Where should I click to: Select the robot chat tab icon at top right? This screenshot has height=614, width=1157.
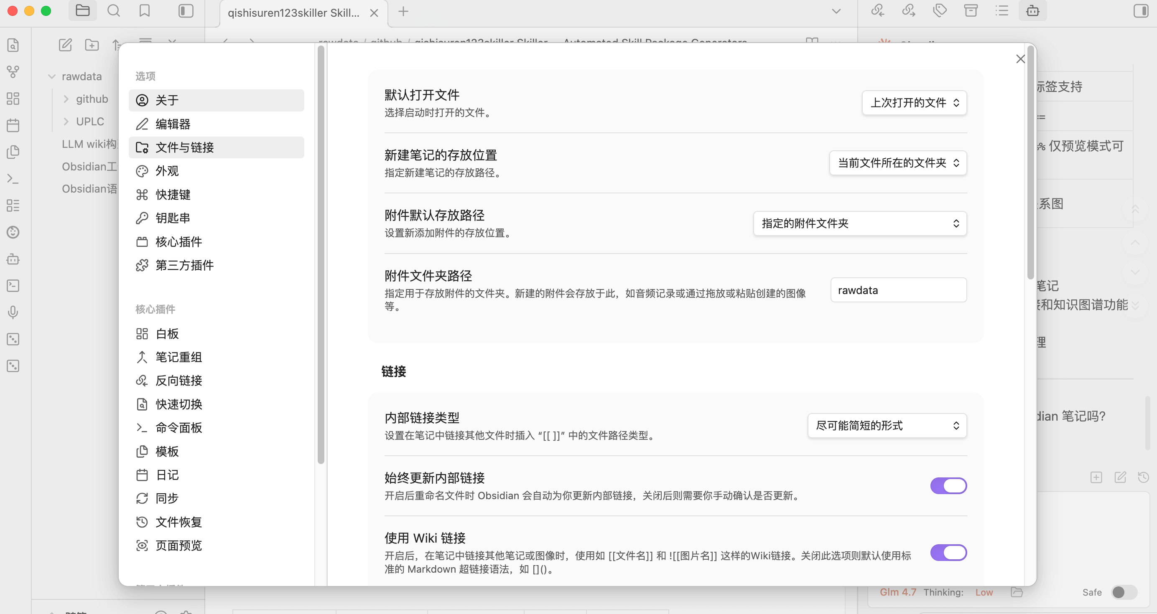pos(1032,11)
